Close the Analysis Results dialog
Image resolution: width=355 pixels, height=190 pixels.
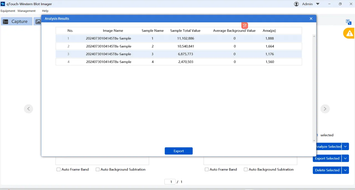click(311, 19)
